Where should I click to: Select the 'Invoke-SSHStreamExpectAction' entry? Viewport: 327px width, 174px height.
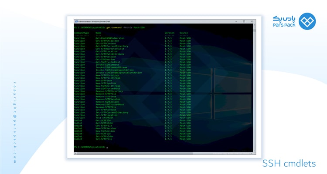point(115,70)
